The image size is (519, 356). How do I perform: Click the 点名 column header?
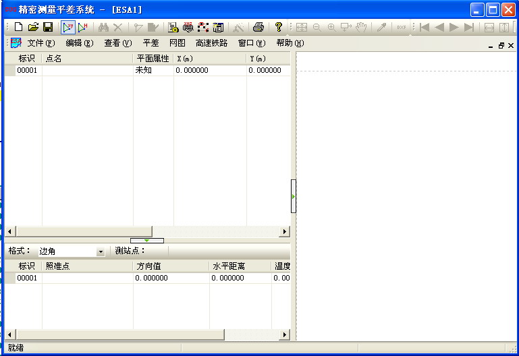point(87,59)
